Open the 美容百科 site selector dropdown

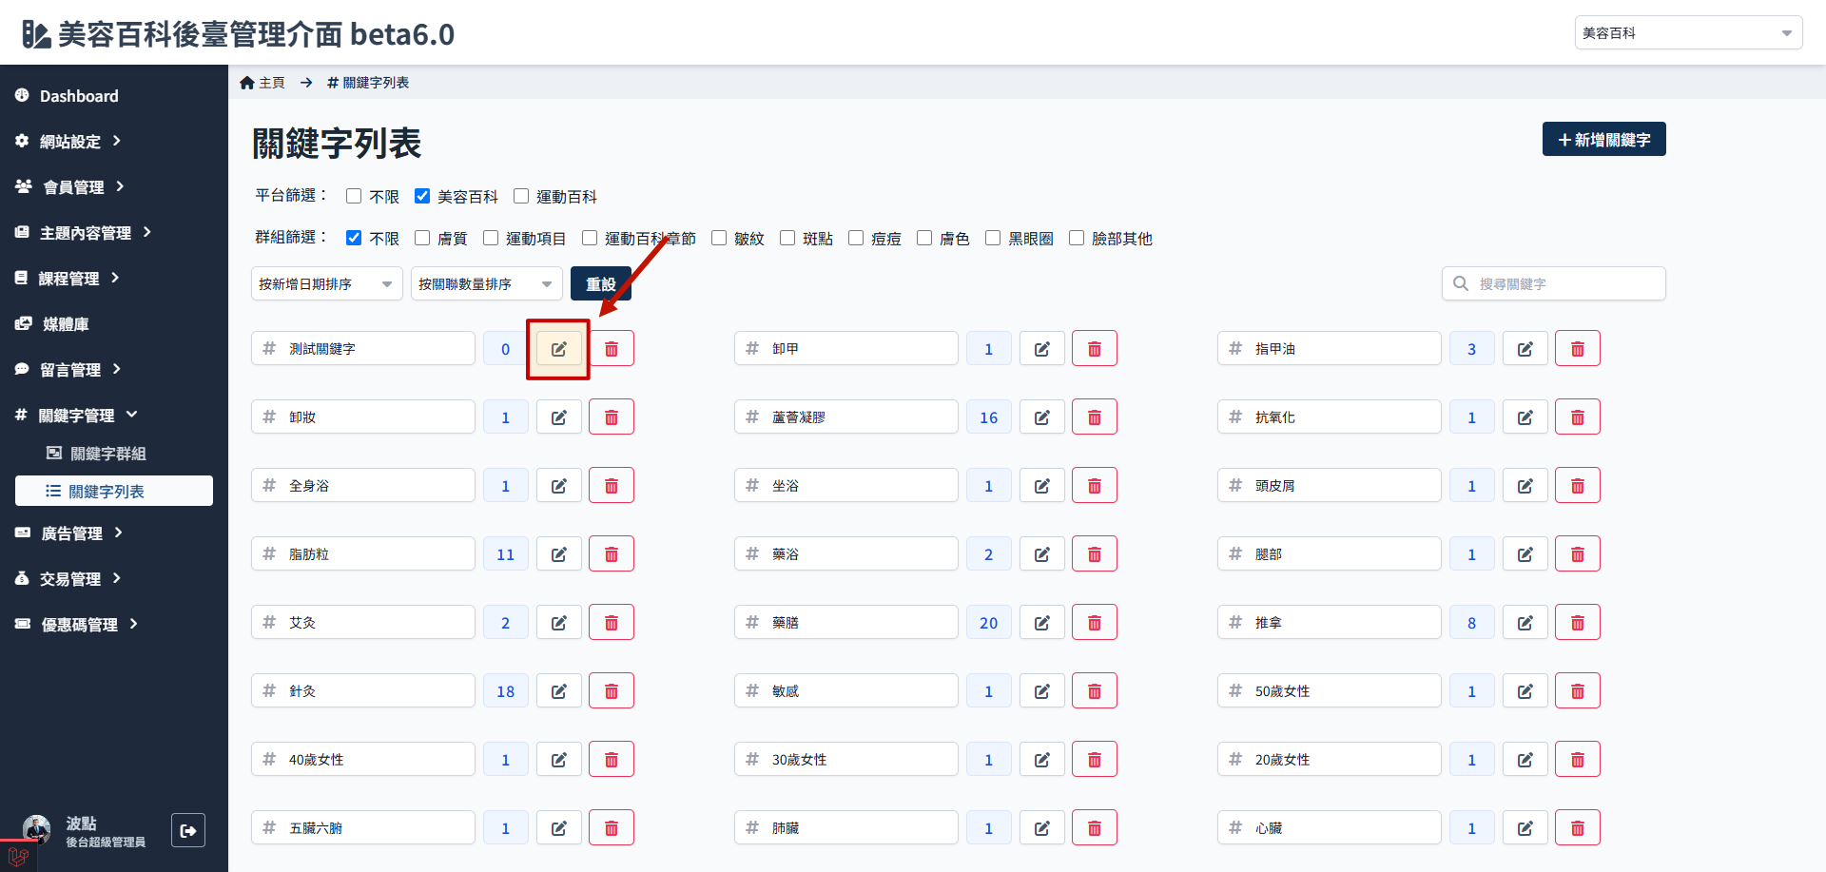coord(1688,32)
